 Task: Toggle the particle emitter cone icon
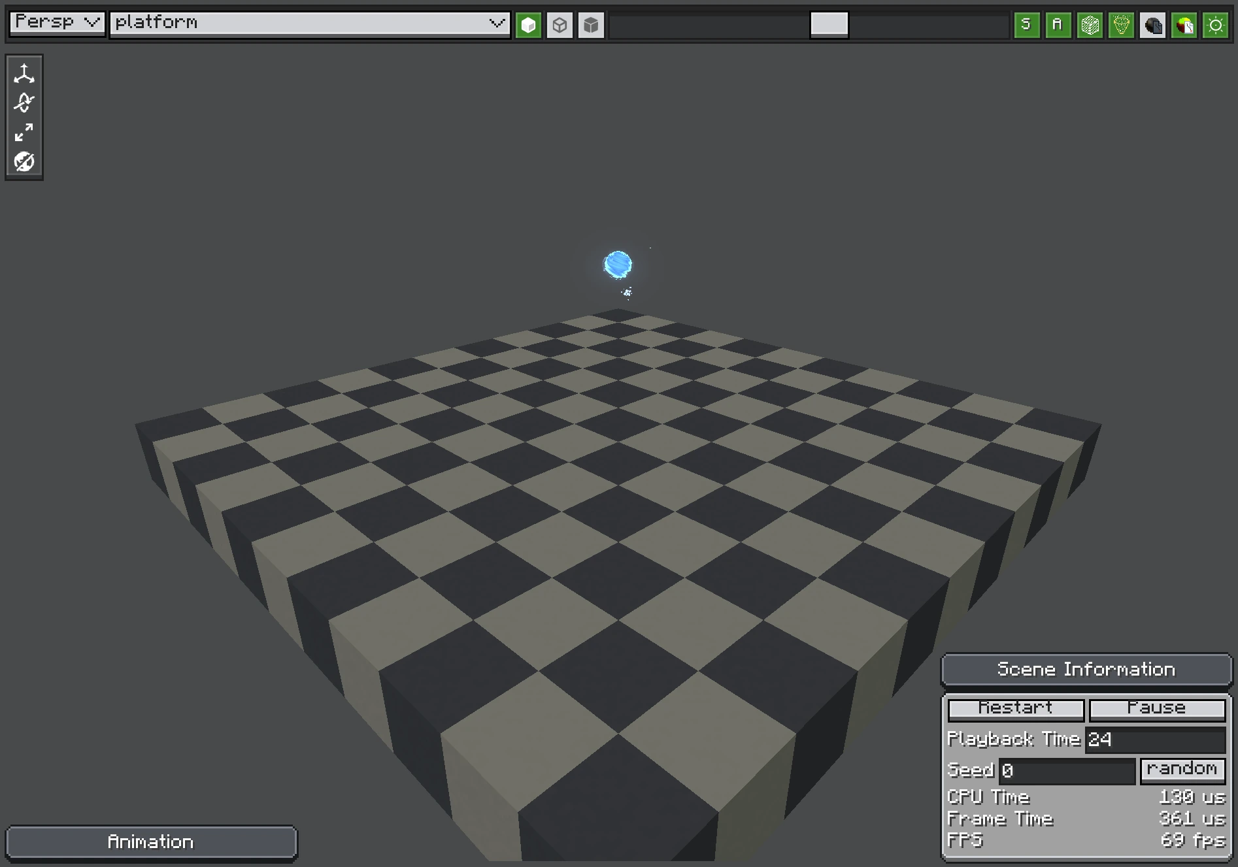pos(1121,25)
